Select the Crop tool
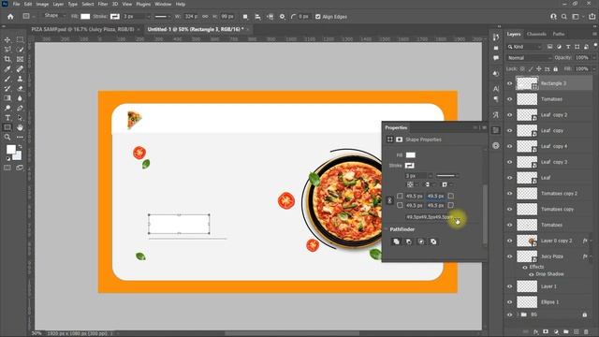Viewport: 599px width, 337px height. point(7,59)
